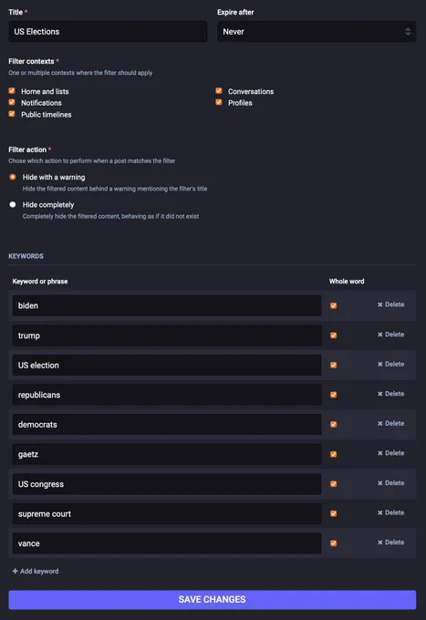Screen dimensions: 426x620
Task: Delete the supreme court keyword
Action: [390, 512]
